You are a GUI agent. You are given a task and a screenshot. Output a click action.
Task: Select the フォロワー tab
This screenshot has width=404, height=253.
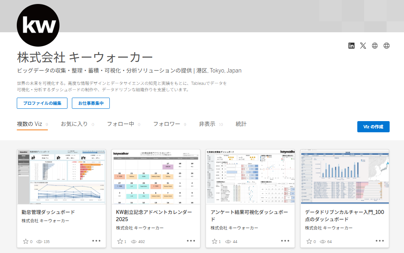pos(166,124)
